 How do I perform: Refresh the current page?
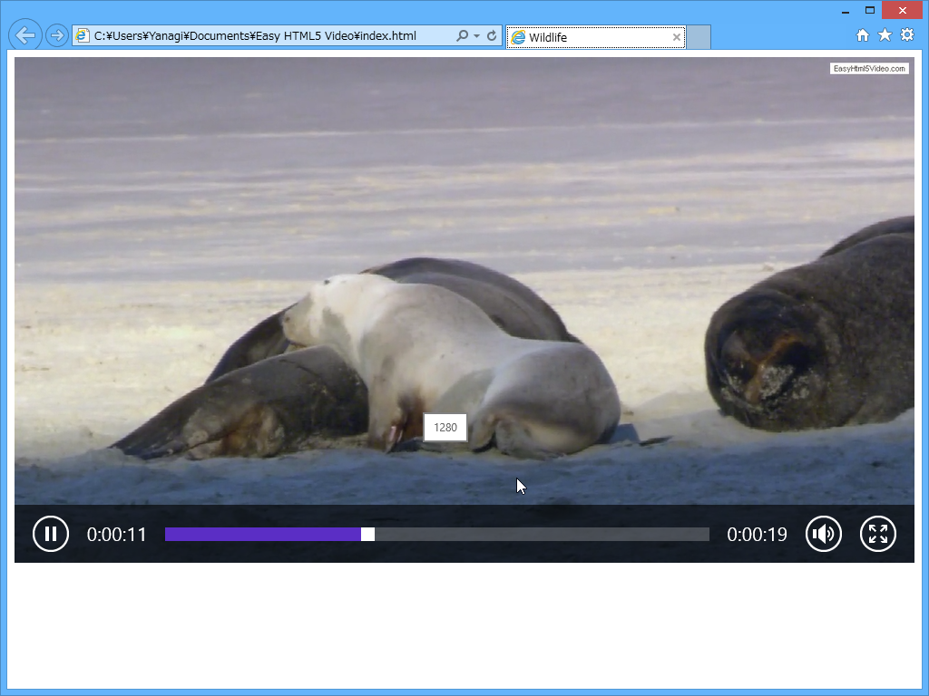coord(492,36)
